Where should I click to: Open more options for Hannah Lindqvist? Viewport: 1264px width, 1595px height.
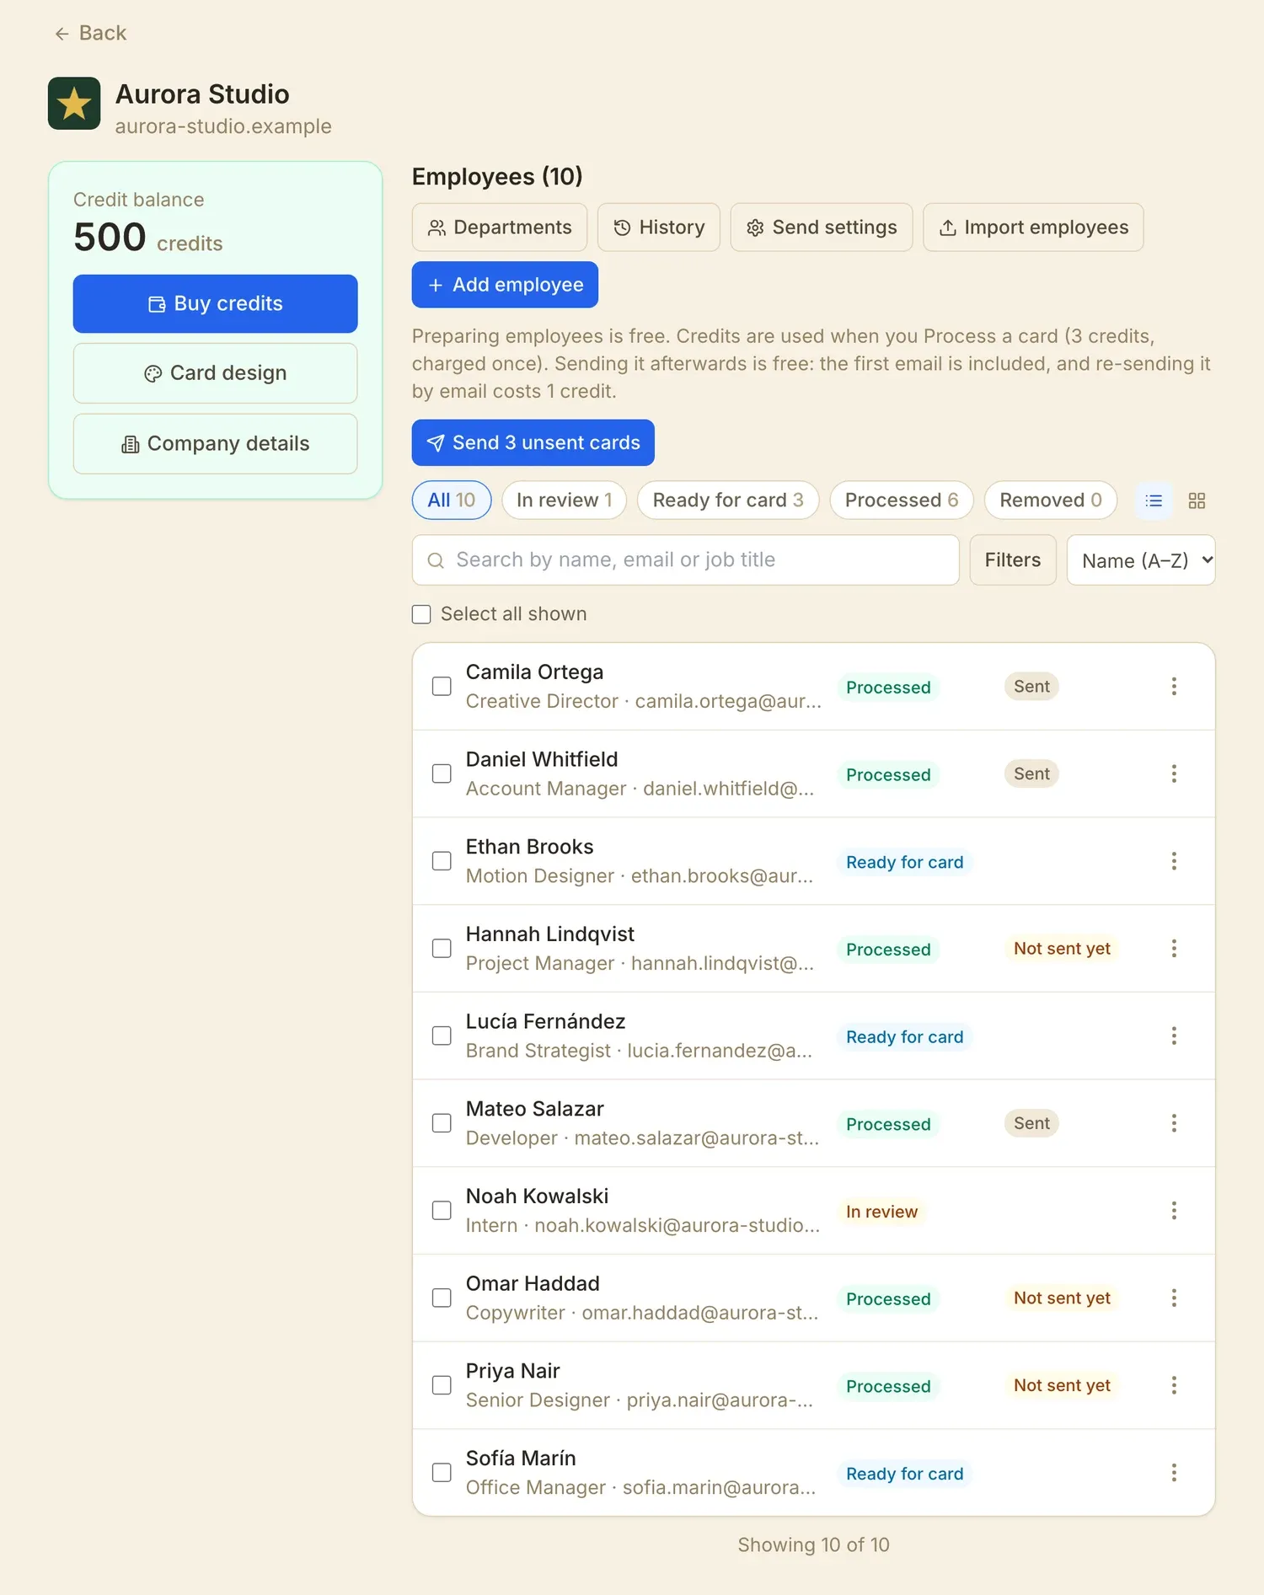click(1174, 949)
